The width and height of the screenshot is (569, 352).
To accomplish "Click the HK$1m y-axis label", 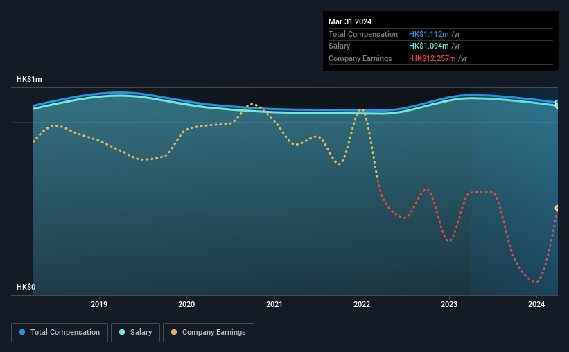I will (x=29, y=79).
